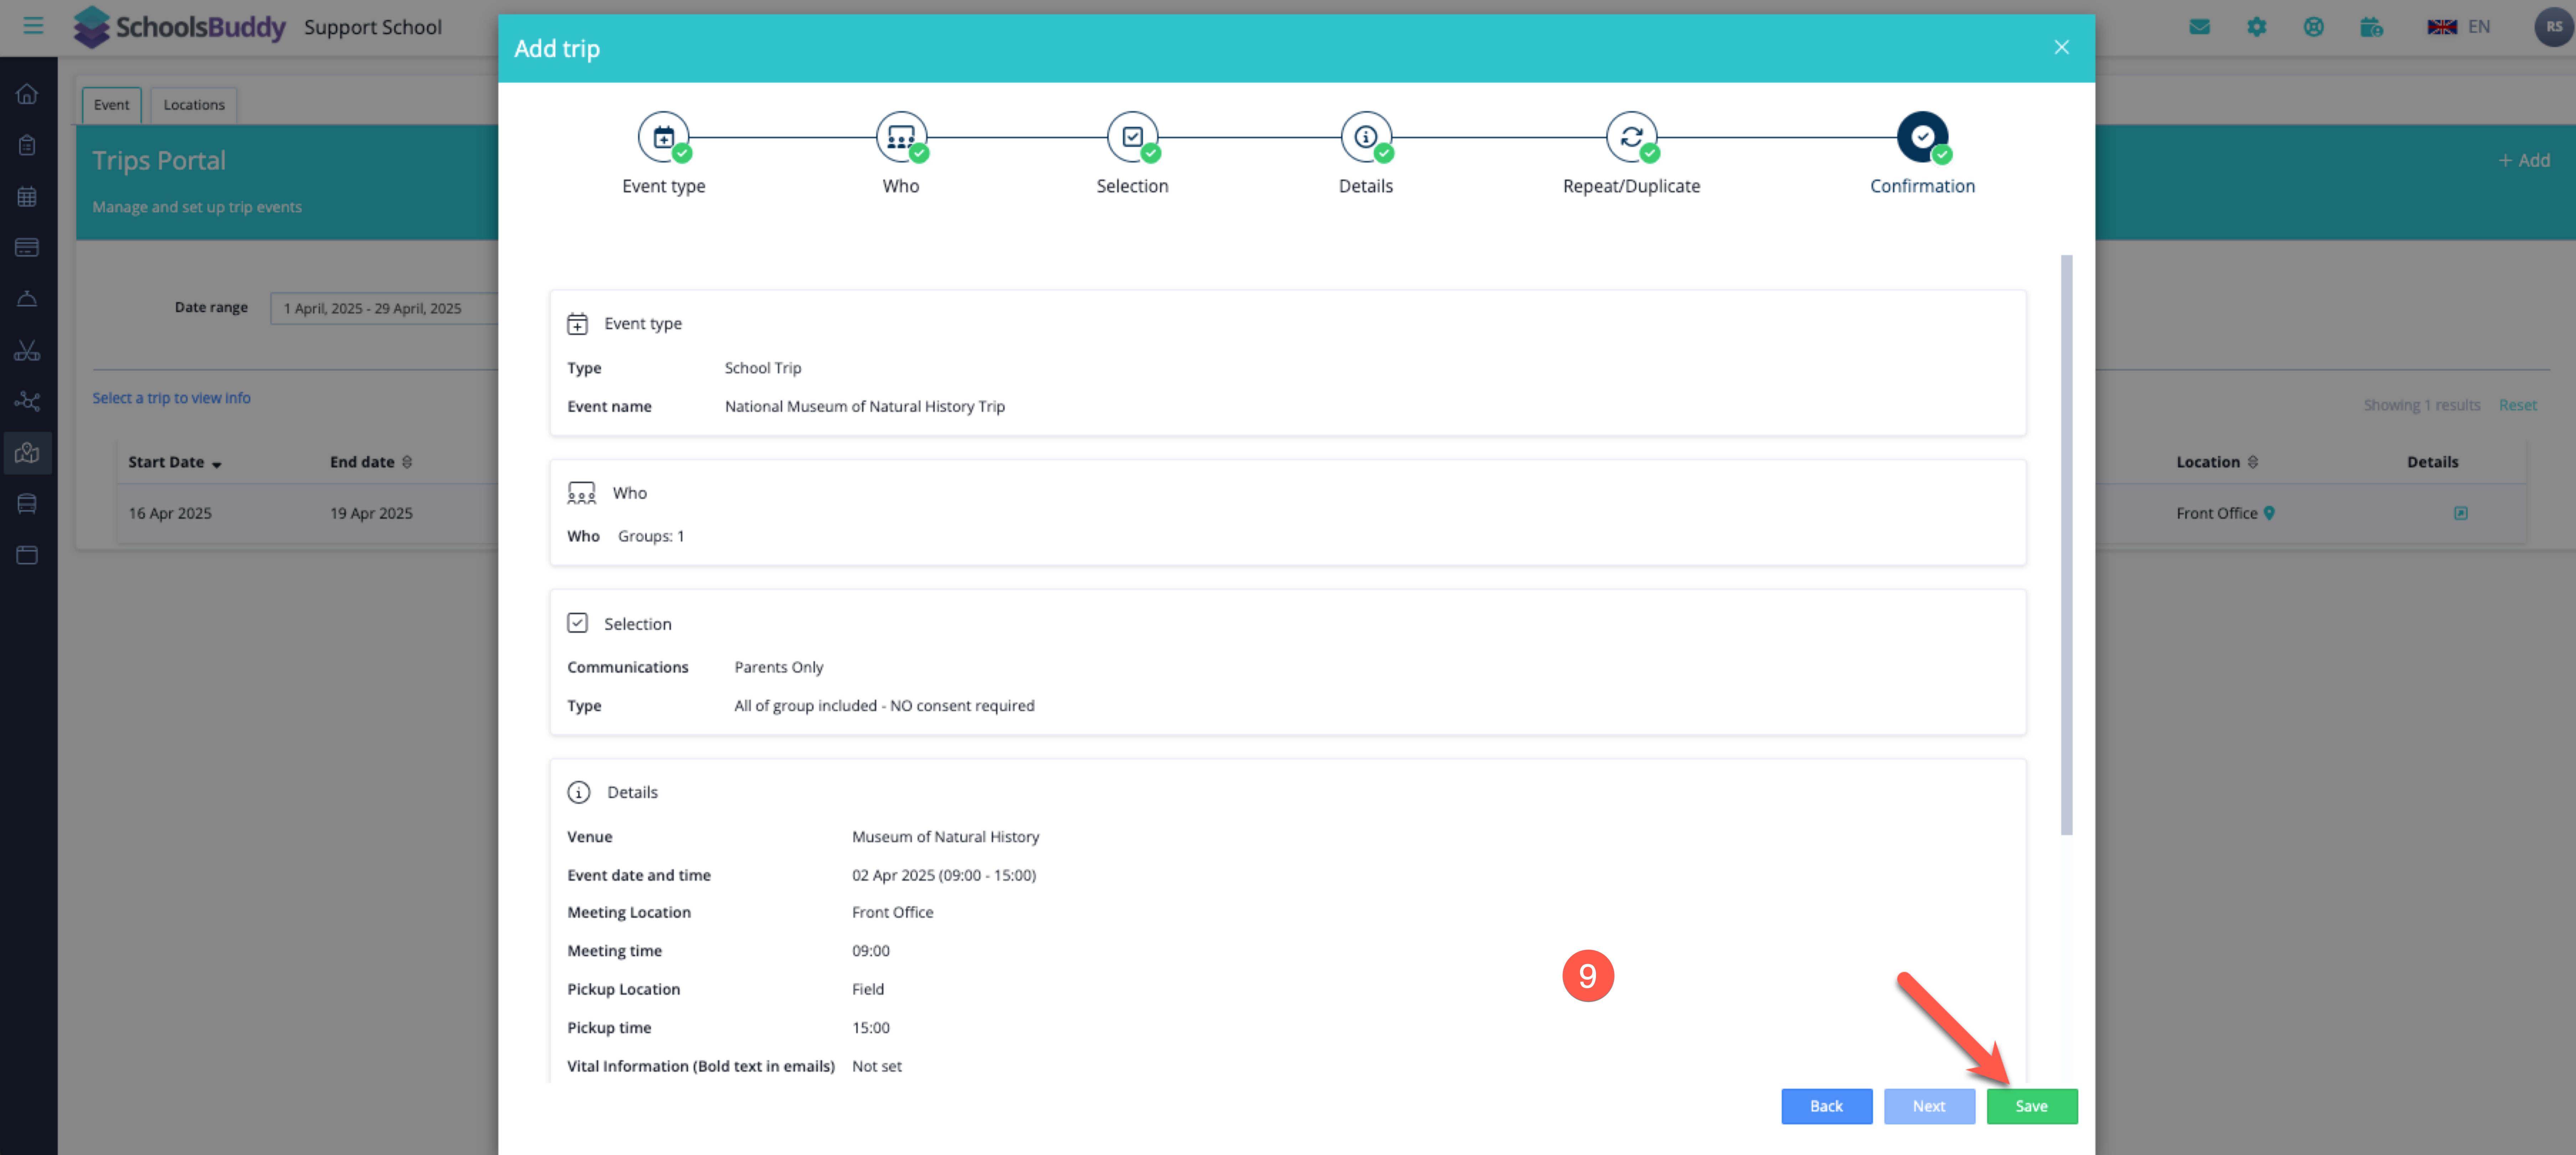
Task: Open the calendar grid icon in sidebar
Action: click(27, 196)
